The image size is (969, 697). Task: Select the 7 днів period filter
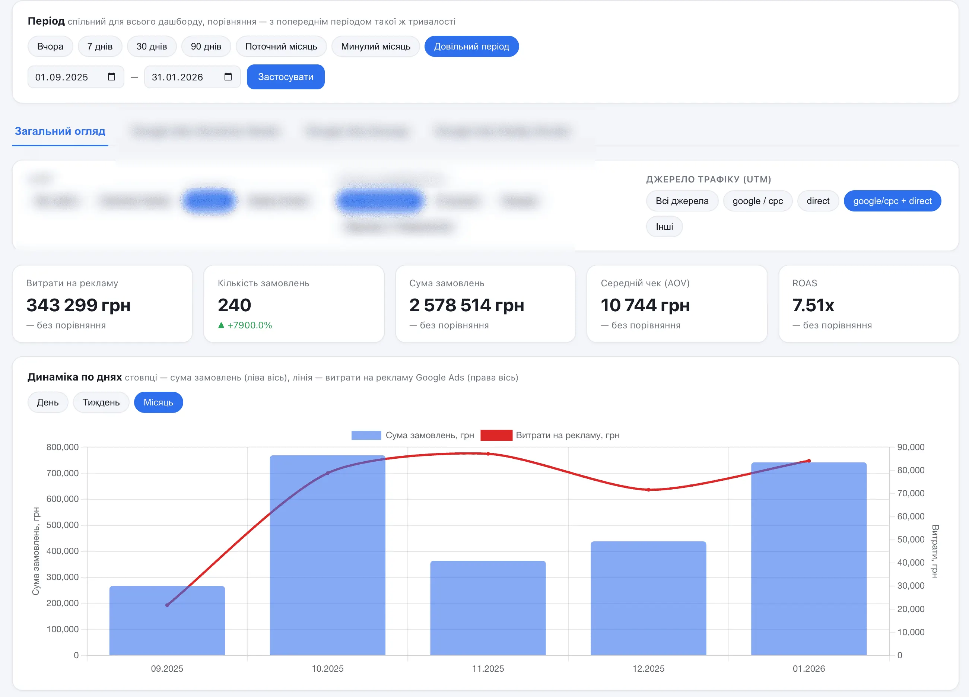pyautogui.click(x=100, y=46)
